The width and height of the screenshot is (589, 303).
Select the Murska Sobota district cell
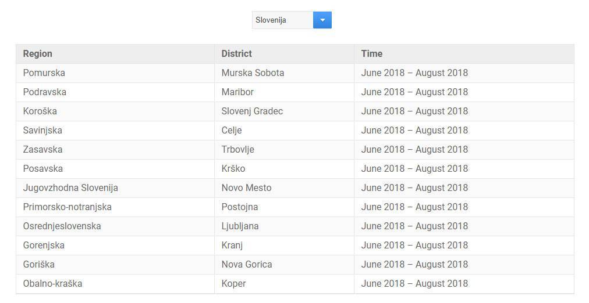click(x=253, y=73)
